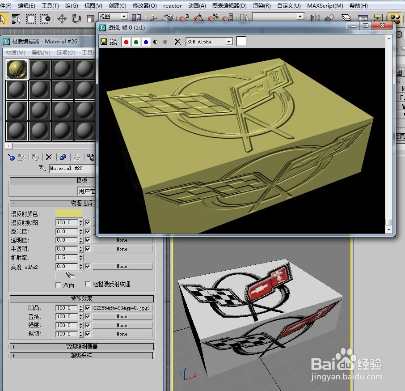Viewport: 405px width, 391px height.
Task: Toggle the 3D snaps magnet icon
Action: pyautogui.click(x=184, y=18)
